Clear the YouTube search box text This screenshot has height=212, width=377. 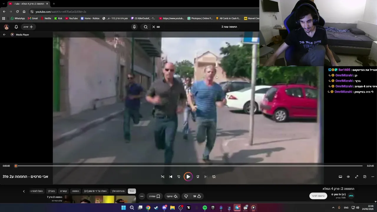pos(153,27)
